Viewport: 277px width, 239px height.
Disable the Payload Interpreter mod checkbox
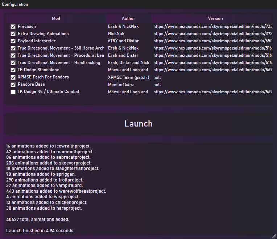13,41
